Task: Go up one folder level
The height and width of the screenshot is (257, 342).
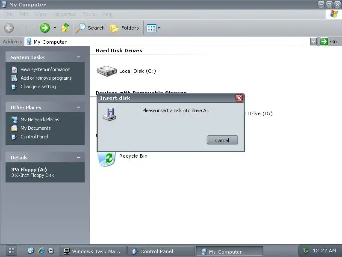Action: pos(65,28)
